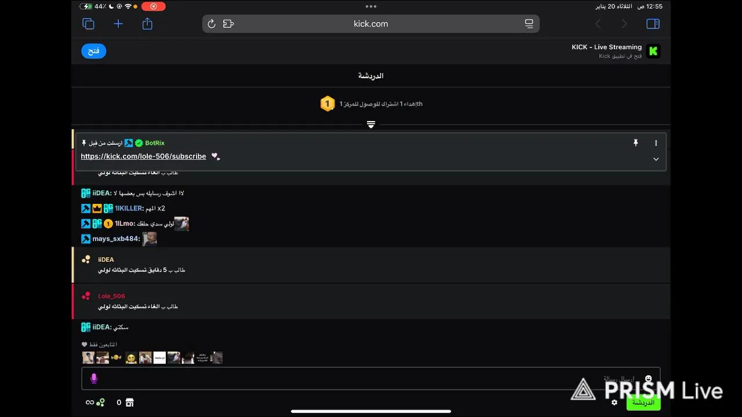This screenshot has height=417, width=742.
Task: Open the Kick shop store icon
Action: [x=130, y=403]
